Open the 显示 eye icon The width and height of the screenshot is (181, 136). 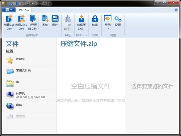pos(108,18)
